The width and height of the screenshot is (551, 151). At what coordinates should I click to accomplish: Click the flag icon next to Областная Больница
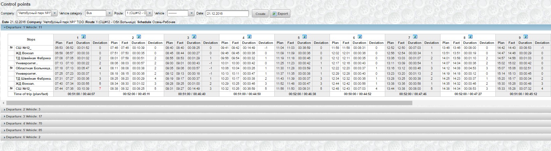(11, 68)
